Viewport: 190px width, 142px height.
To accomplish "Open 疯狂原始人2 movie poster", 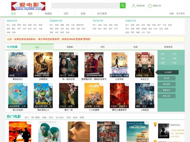I will click(43, 95).
